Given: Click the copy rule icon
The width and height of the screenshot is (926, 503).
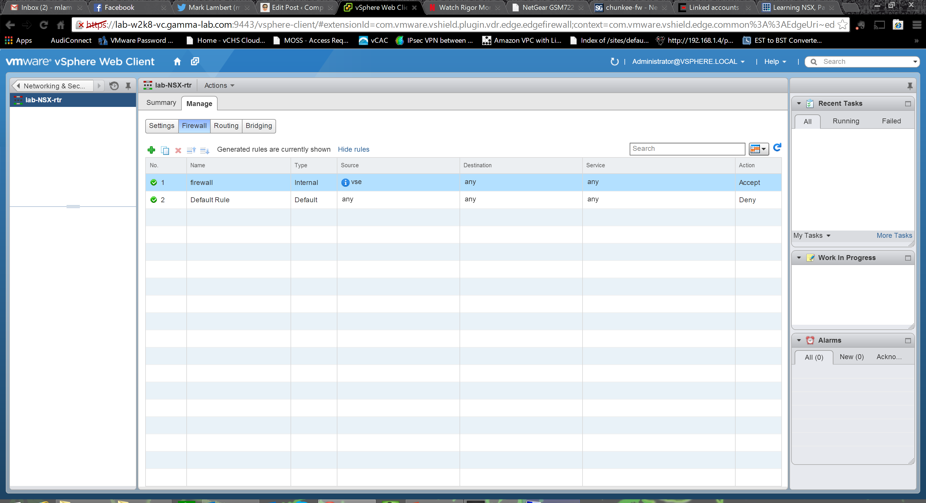Looking at the screenshot, I should point(165,150).
